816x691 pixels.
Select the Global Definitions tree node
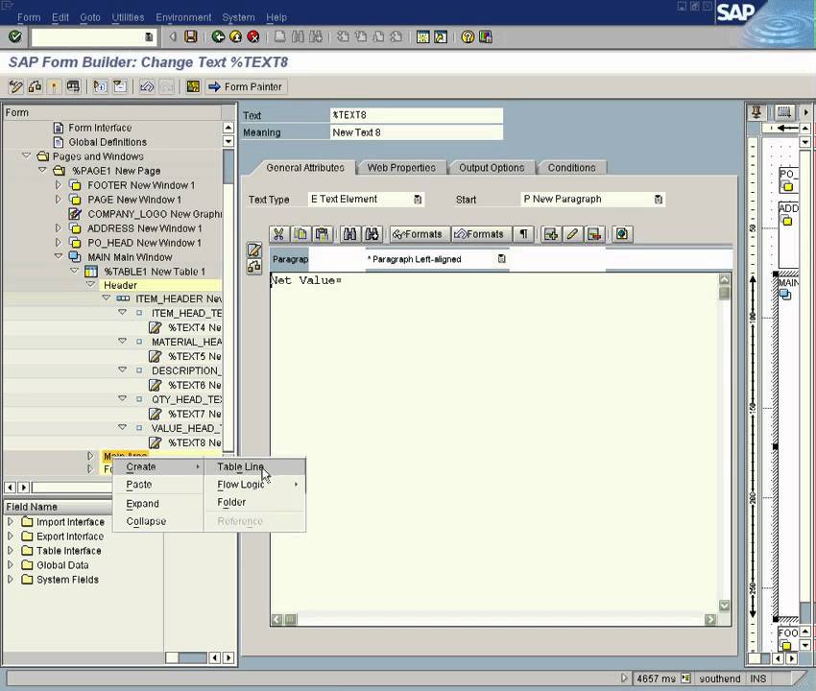108,142
